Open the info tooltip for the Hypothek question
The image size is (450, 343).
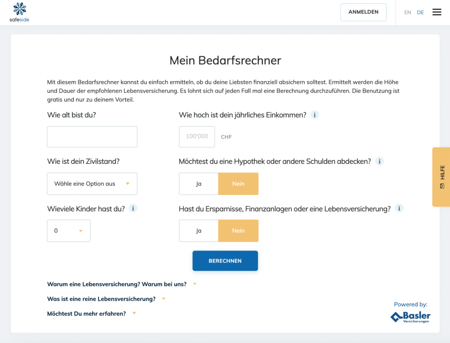point(379,161)
